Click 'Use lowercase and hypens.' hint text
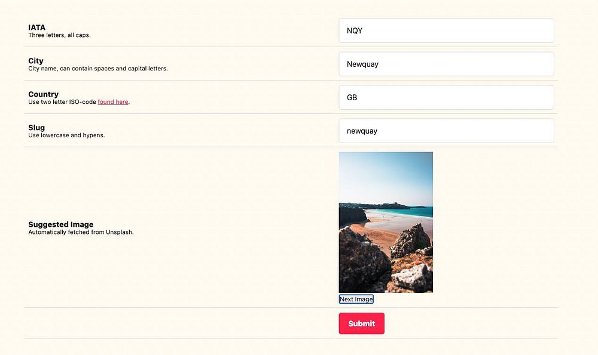 tap(66, 135)
